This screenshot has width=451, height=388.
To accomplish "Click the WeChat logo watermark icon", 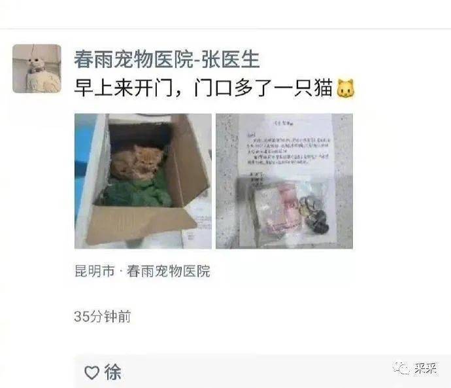I will pos(401,368).
